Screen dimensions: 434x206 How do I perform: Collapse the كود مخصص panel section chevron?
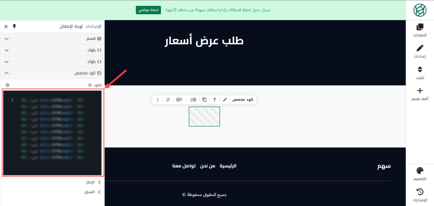point(7,73)
